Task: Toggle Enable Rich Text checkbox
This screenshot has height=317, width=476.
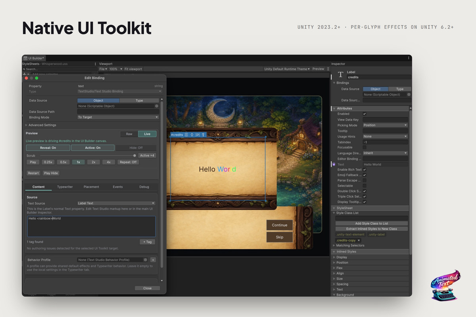Action: click(x=365, y=170)
